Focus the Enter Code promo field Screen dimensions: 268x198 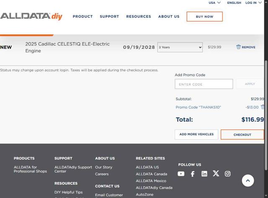204,84
